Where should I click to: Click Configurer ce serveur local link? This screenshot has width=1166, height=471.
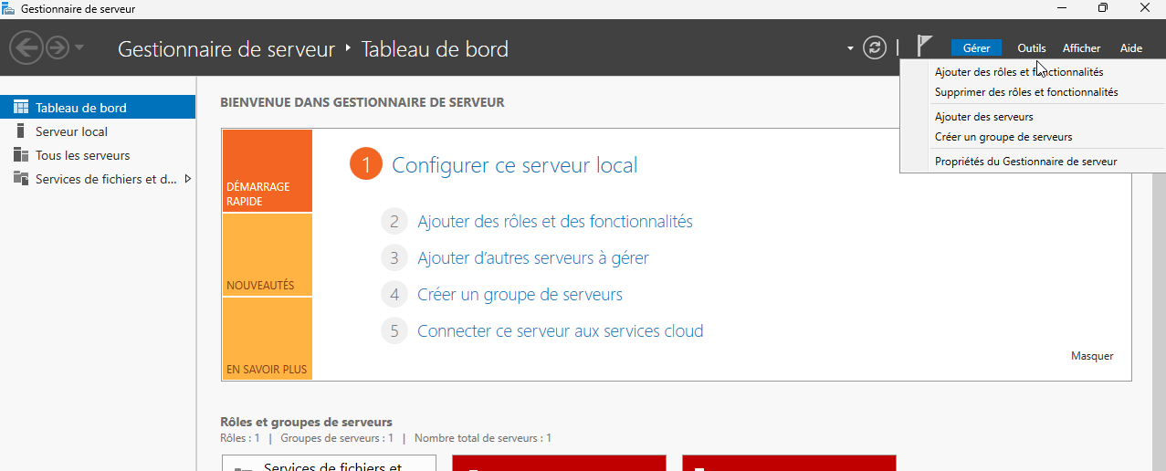pyautogui.click(x=514, y=165)
